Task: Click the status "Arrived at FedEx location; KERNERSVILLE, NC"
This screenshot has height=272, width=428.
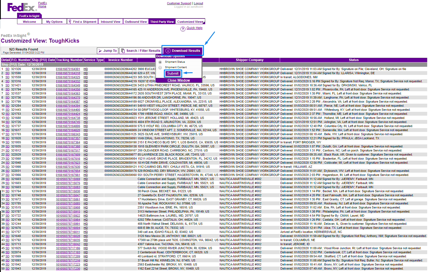Action: [311, 232]
